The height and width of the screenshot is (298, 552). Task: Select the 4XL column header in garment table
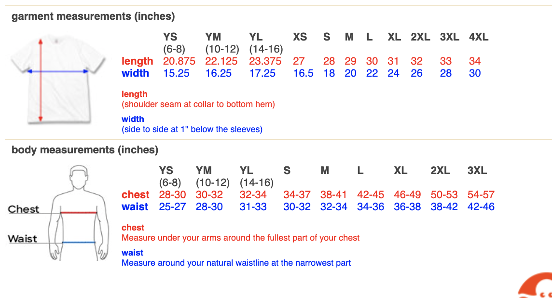(479, 37)
